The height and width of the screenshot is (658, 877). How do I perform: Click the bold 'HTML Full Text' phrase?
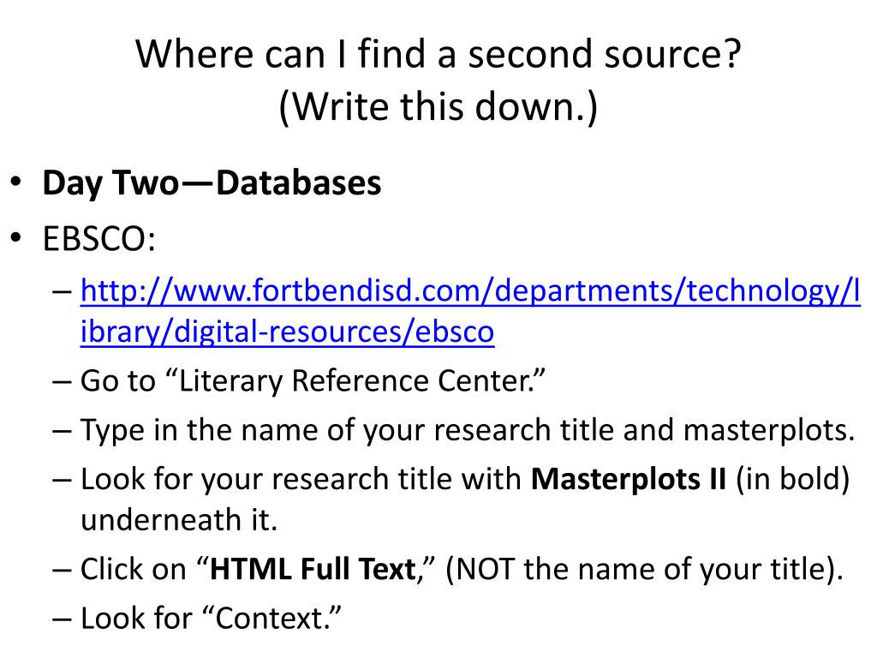click(313, 569)
